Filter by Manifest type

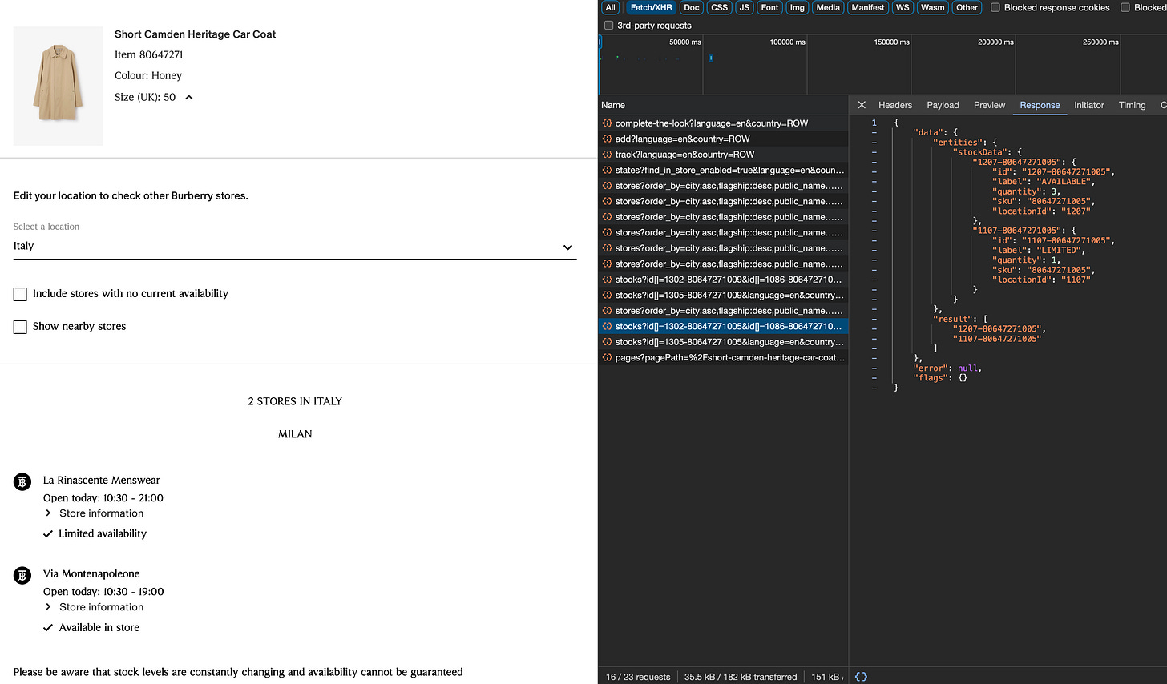pos(868,7)
